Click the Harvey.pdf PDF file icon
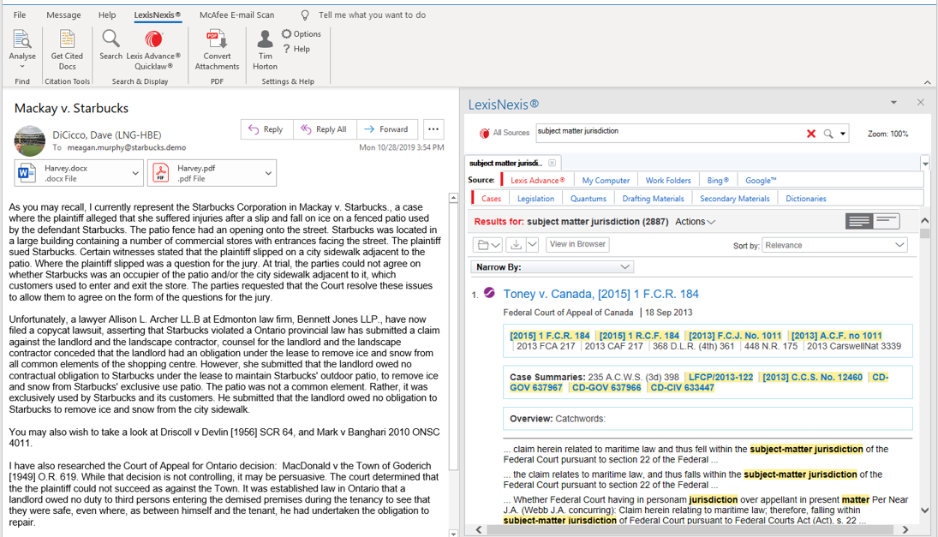938x537 pixels. point(160,173)
